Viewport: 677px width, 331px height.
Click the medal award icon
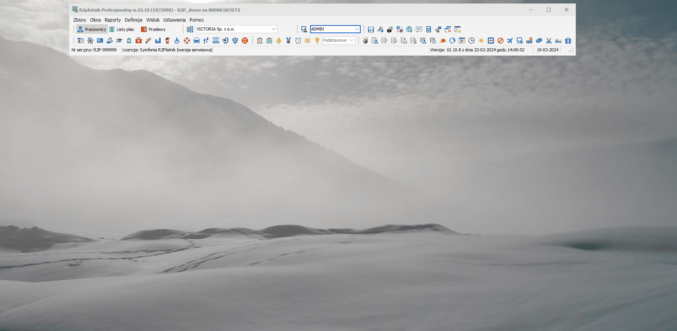click(x=288, y=41)
